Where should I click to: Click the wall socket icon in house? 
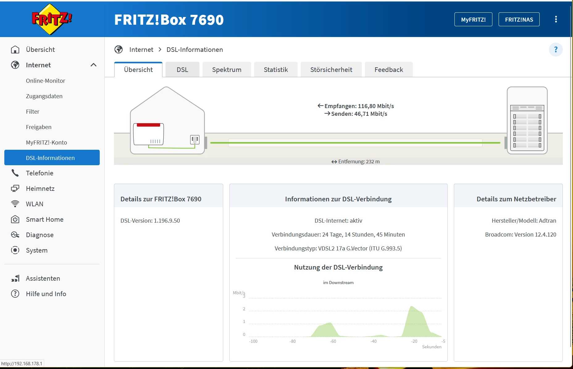[195, 140]
